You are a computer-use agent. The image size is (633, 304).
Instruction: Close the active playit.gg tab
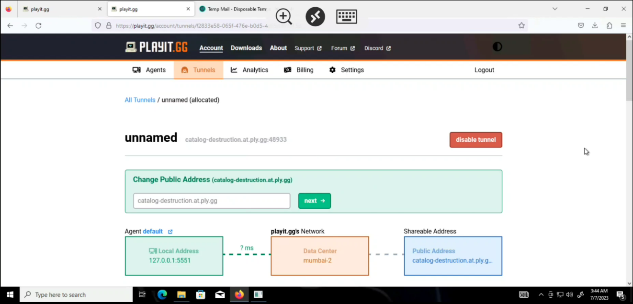189,9
